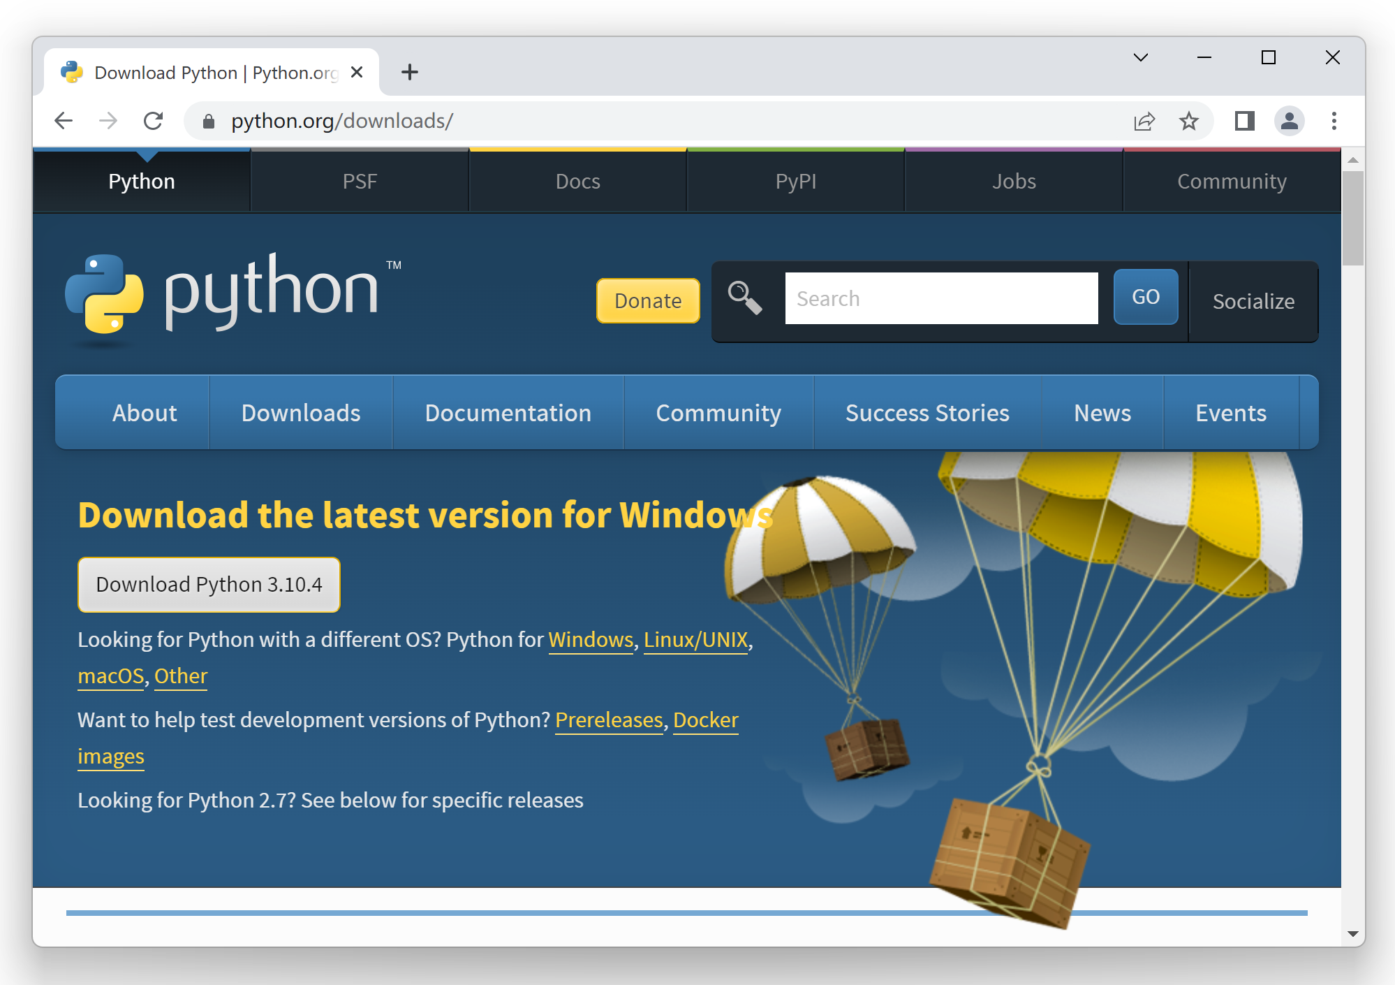This screenshot has height=985, width=1395.
Task: Open the browser three-dot menu
Action: [1334, 121]
